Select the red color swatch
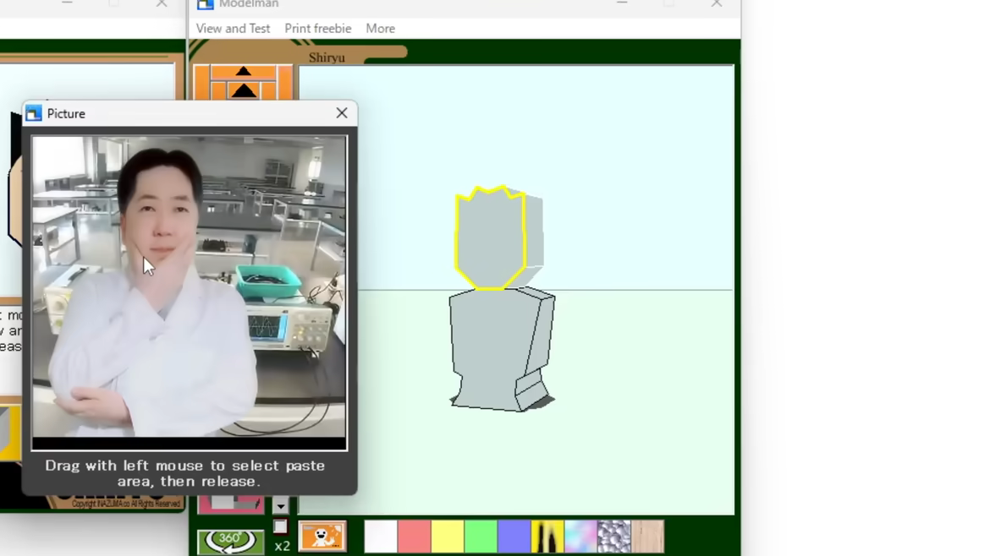990x556 pixels. tap(414, 537)
